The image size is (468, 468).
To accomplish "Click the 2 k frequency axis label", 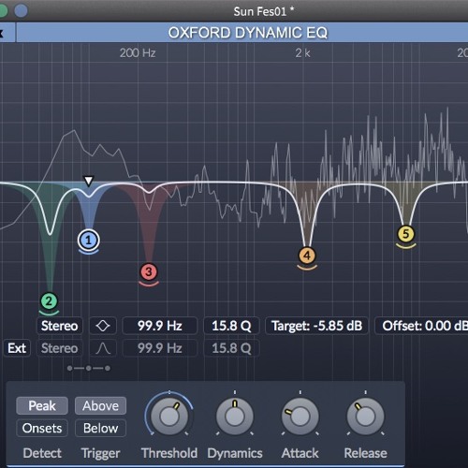I will tap(302, 53).
